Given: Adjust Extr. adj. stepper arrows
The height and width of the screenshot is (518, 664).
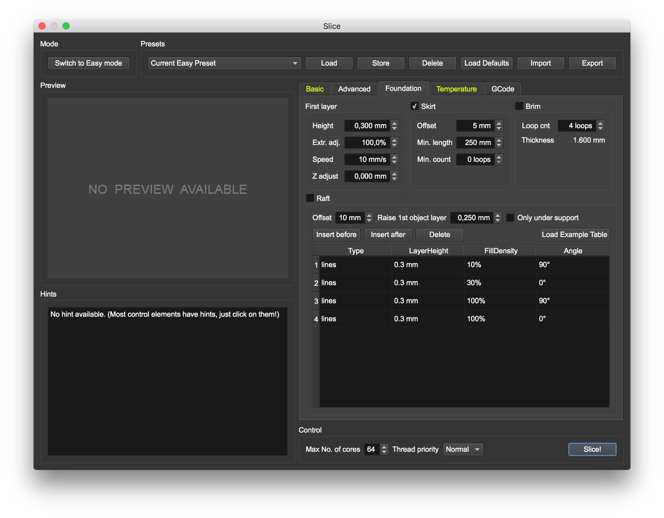Looking at the screenshot, I should click(395, 142).
